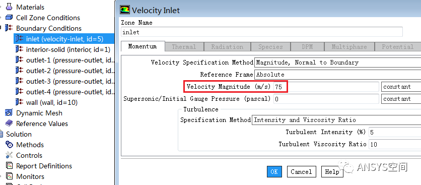Open constant dropdown beside Velocity Magnitude
The width and height of the screenshot is (421, 185).
click(401, 87)
